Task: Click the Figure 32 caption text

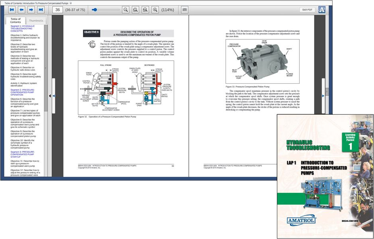Action: click(107, 117)
